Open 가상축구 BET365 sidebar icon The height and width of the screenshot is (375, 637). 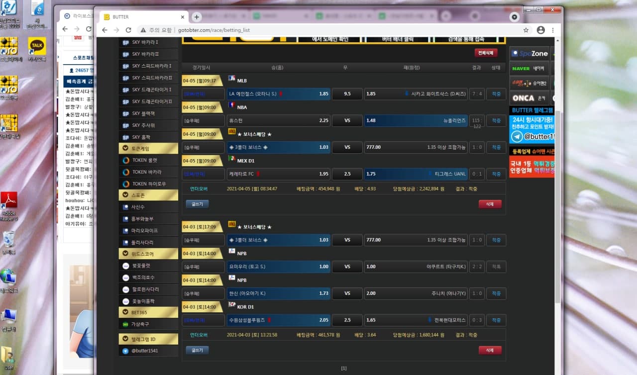[125, 324]
